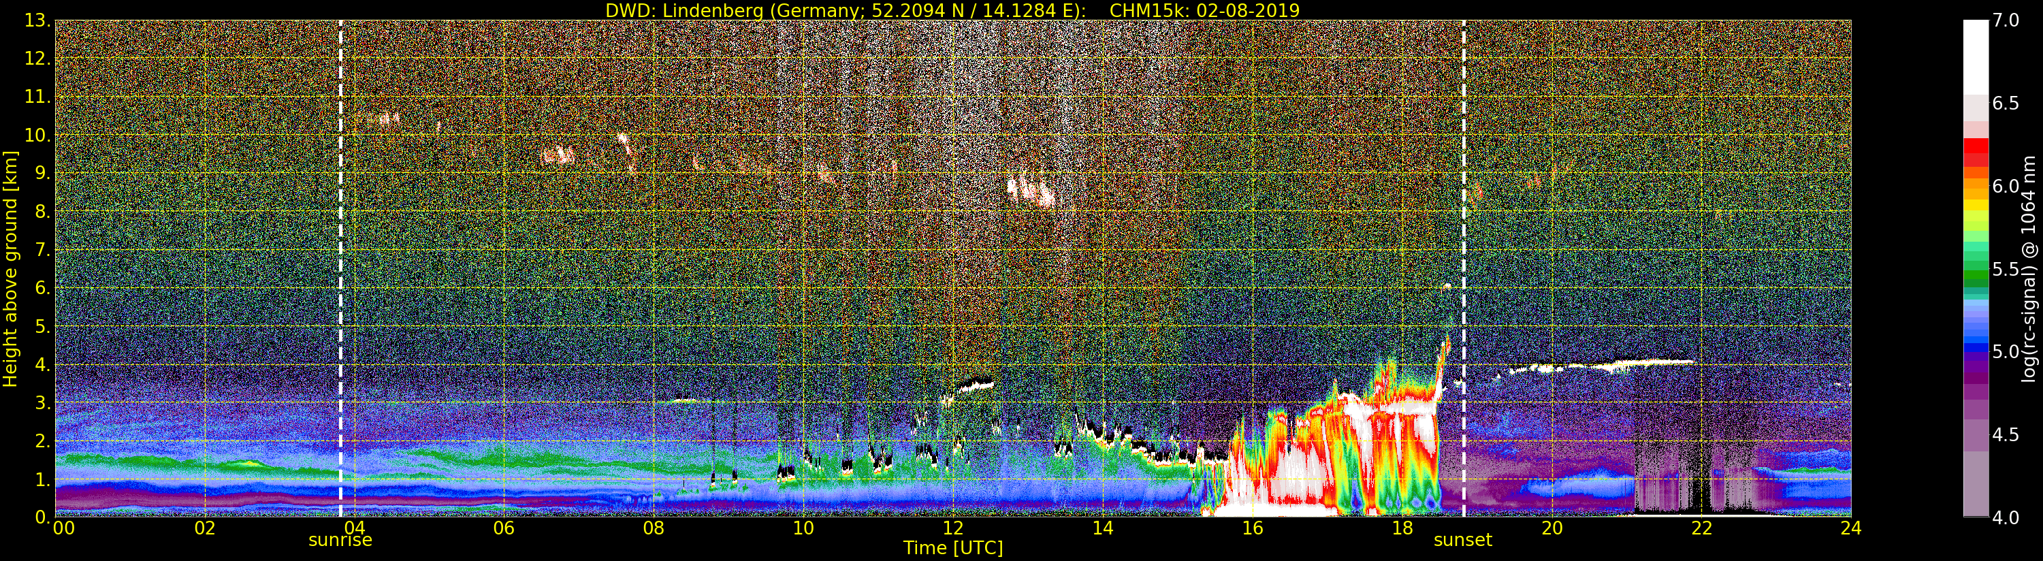Viewport: 2043px width, 561px height.
Task: Select the '11.' height axis tick label
Action: pos(37,97)
